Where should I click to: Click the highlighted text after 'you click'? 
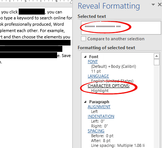click(32, 12)
